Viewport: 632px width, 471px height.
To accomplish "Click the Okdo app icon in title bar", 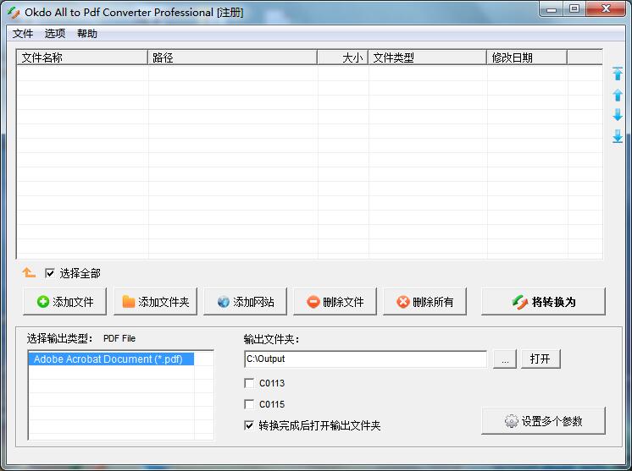I will pos(13,13).
